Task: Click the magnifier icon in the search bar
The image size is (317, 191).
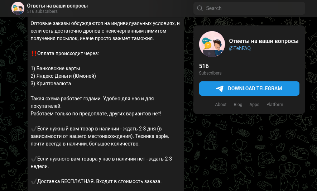Action: 200,8
